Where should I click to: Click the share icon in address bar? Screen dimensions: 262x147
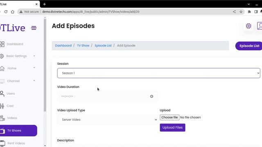pyautogui.click(x=234, y=12)
